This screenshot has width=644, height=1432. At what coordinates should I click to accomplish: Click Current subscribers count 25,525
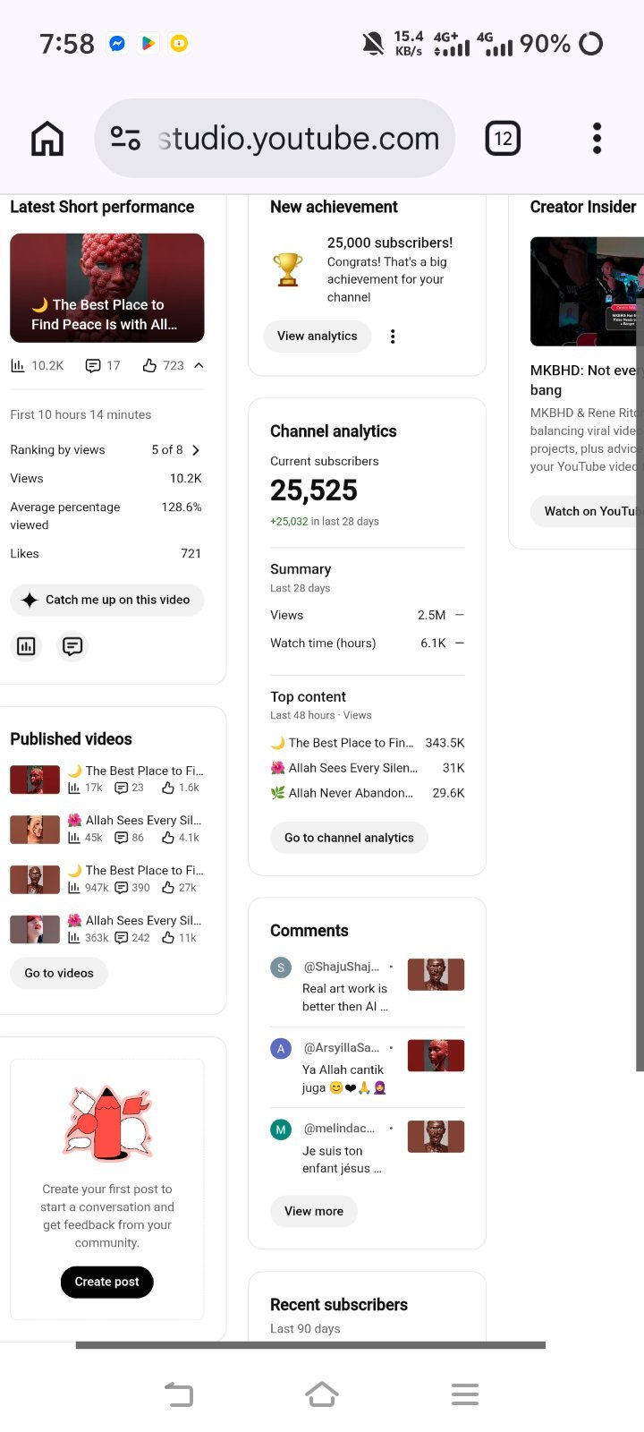[x=314, y=490]
